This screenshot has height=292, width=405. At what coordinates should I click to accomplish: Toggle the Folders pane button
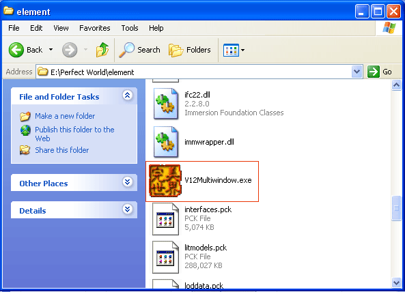190,50
